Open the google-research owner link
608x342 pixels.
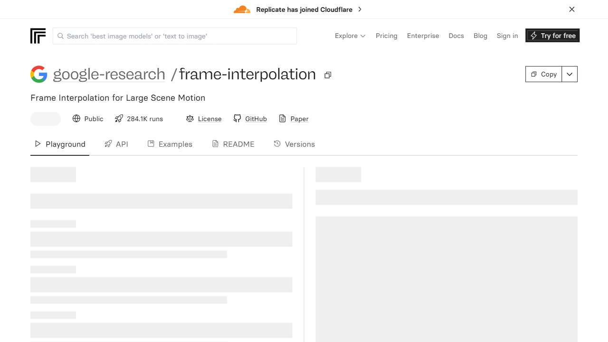tap(109, 74)
